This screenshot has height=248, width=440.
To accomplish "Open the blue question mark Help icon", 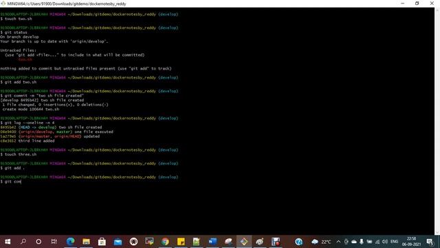I will (298, 242).
